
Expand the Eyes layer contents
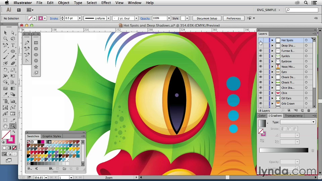[272, 72]
